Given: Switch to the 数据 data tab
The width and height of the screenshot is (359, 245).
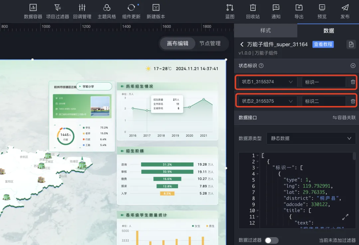Looking at the screenshot, I should tap(328, 31).
